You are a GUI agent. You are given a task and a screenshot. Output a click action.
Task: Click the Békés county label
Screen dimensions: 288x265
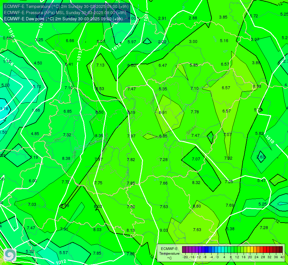pyautogui.click(x=191, y=130)
